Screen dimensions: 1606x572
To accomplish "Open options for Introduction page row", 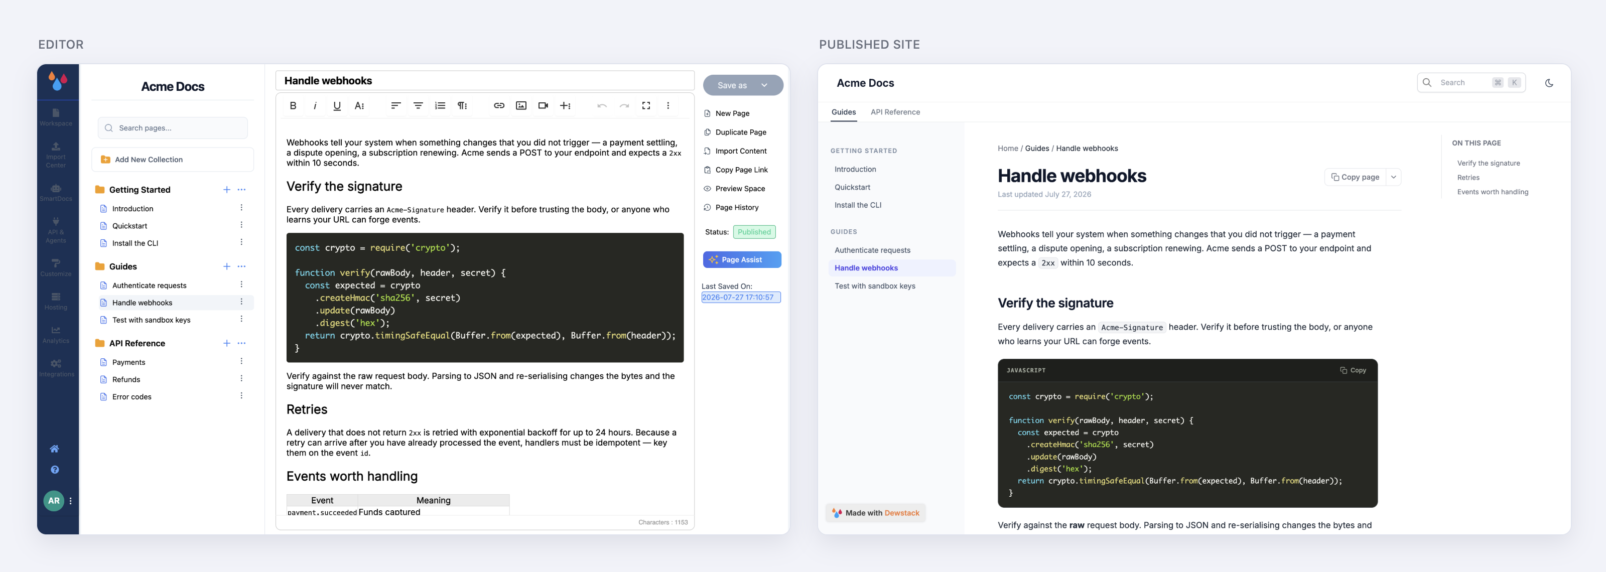I will (x=241, y=208).
